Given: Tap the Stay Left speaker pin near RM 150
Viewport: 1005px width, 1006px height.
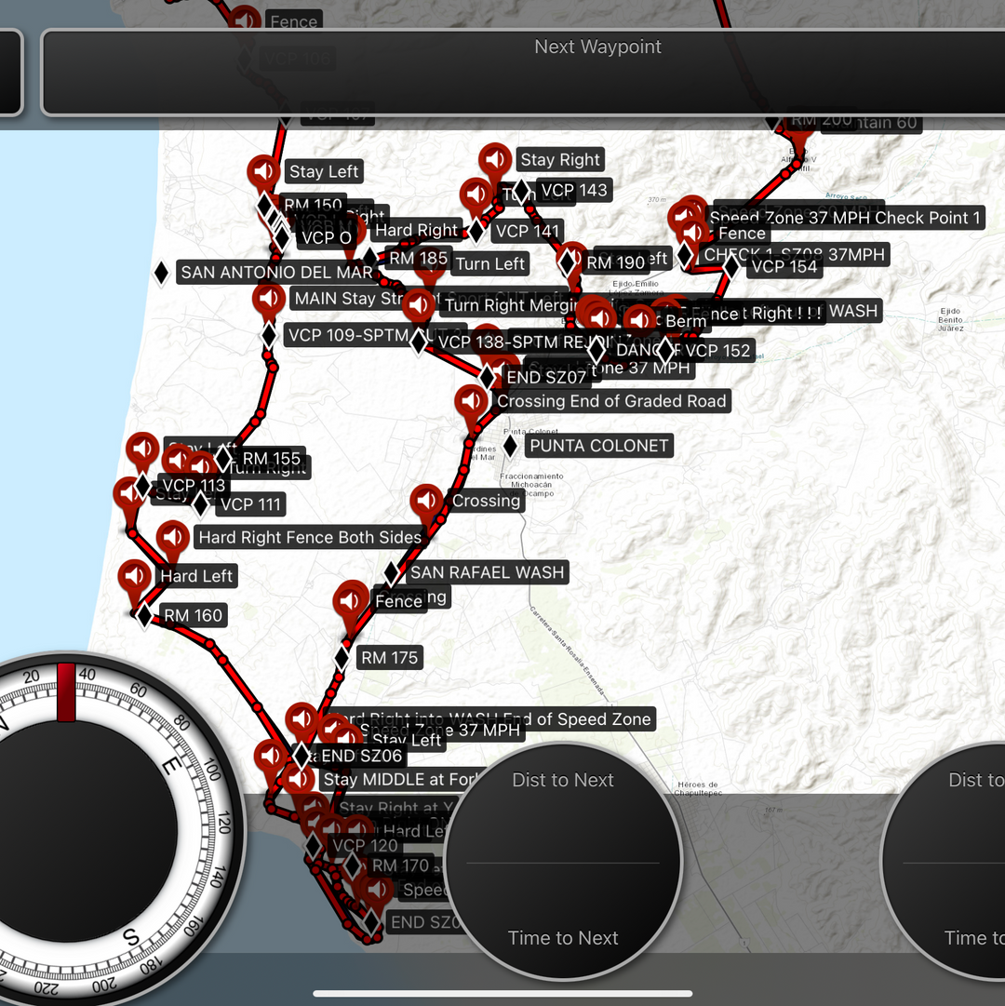Looking at the screenshot, I should coord(263,170).
